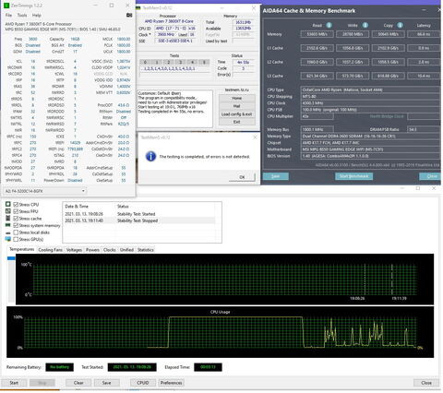Open the A2 F4-3200C14 memory module dropdown

coord(44,191)
